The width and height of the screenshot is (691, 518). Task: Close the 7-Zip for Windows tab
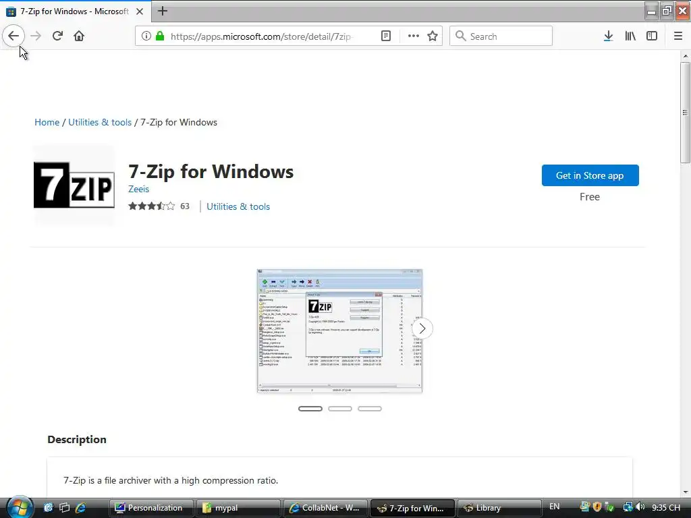(x=140, y=11)
